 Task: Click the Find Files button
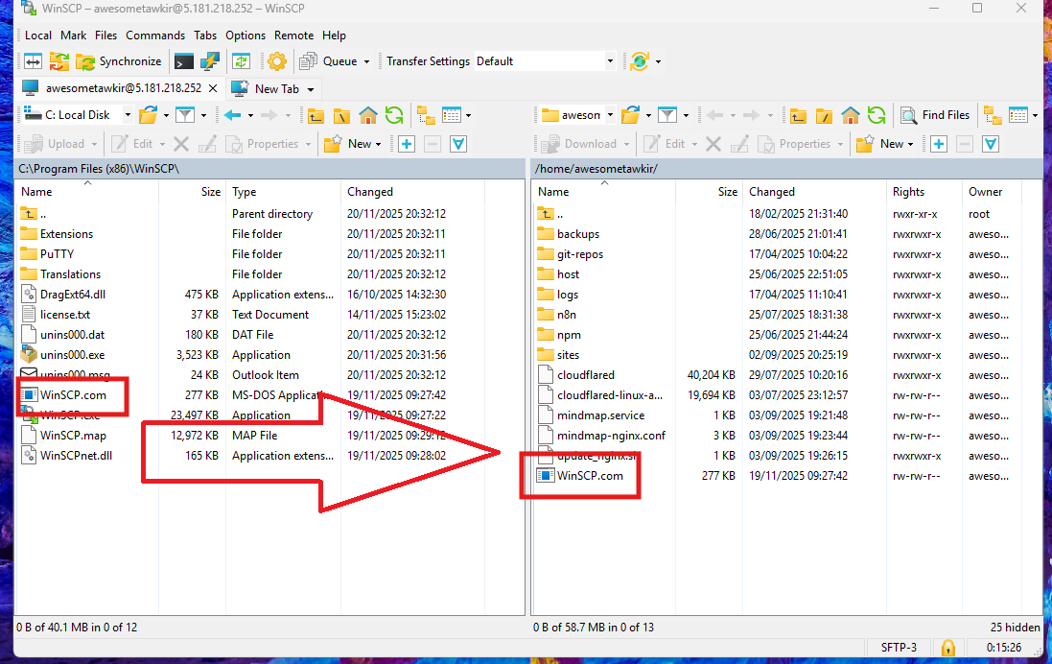[x=935, y=115]
